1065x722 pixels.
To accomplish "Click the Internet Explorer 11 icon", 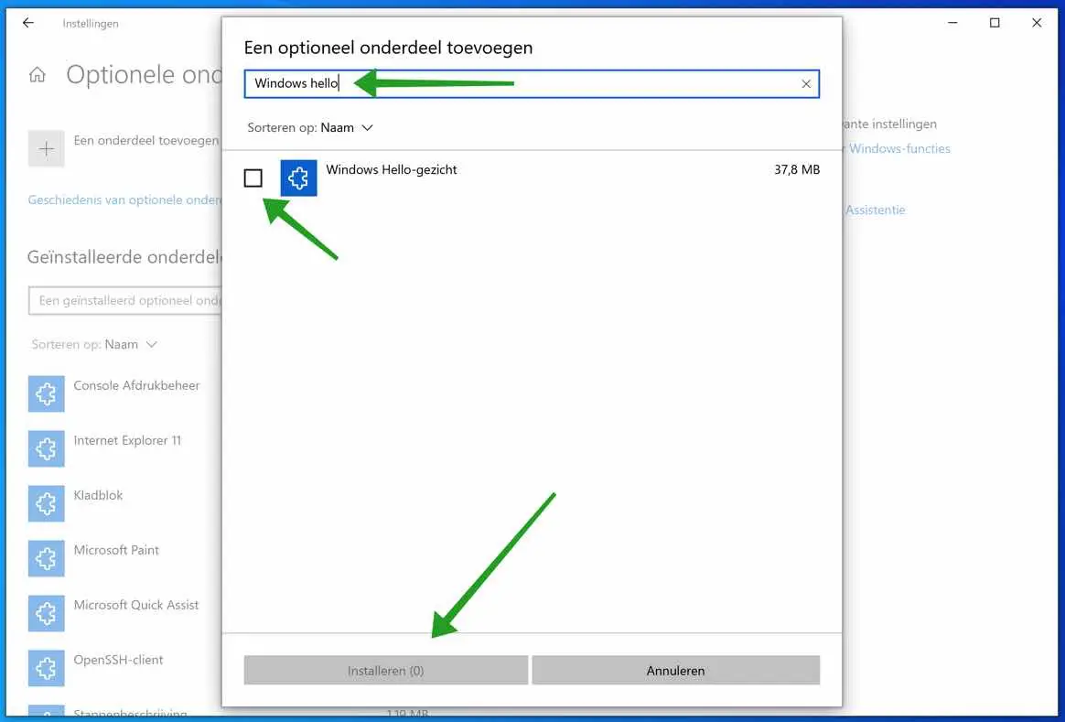I will click(x=46, y=448).
